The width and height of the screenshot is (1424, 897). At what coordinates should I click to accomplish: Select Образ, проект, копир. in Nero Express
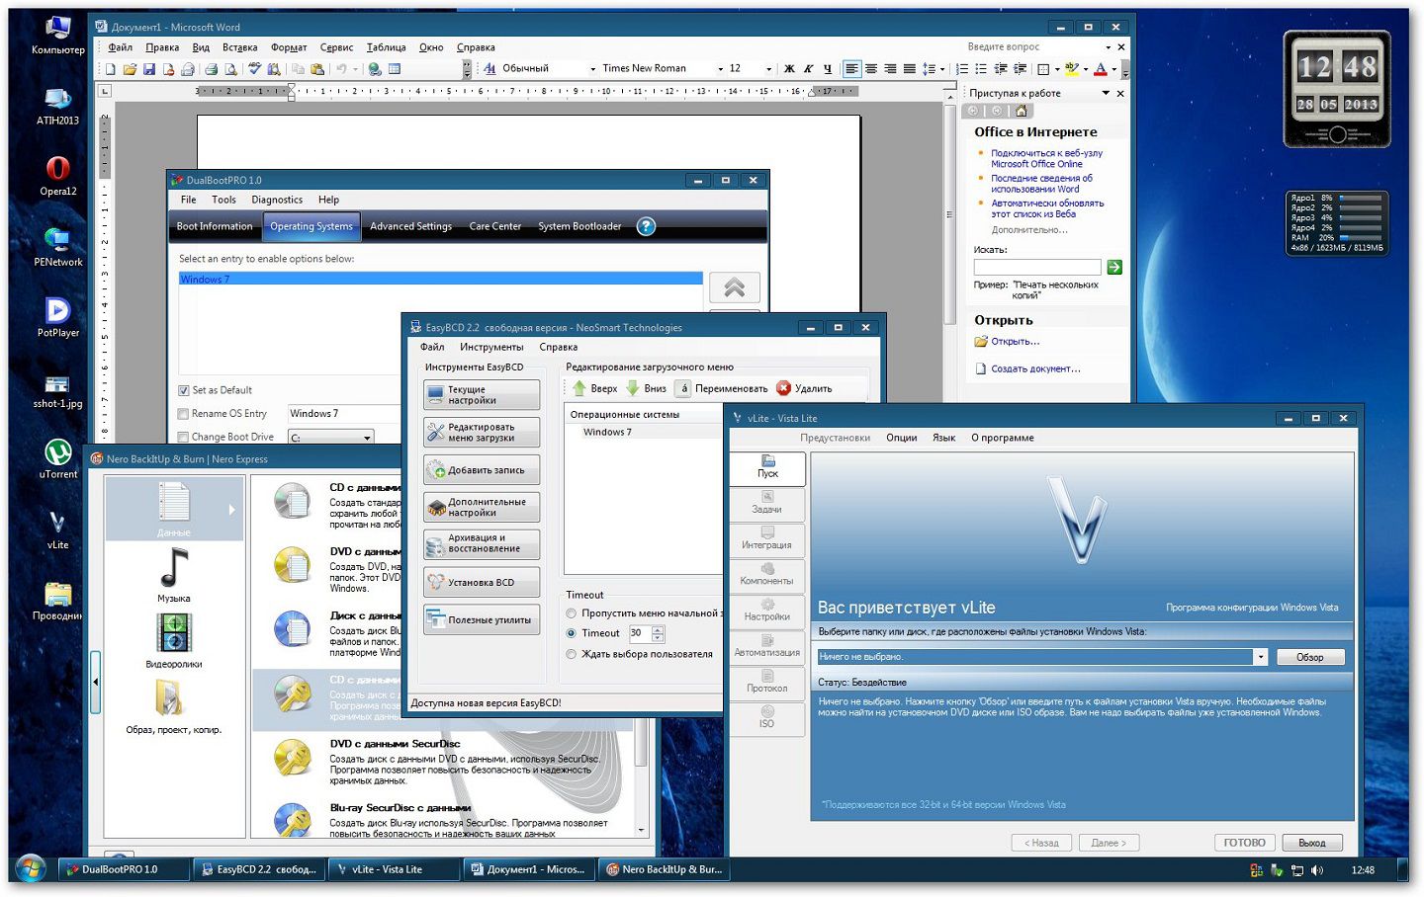pyautogui.click(x=174, y=706)
